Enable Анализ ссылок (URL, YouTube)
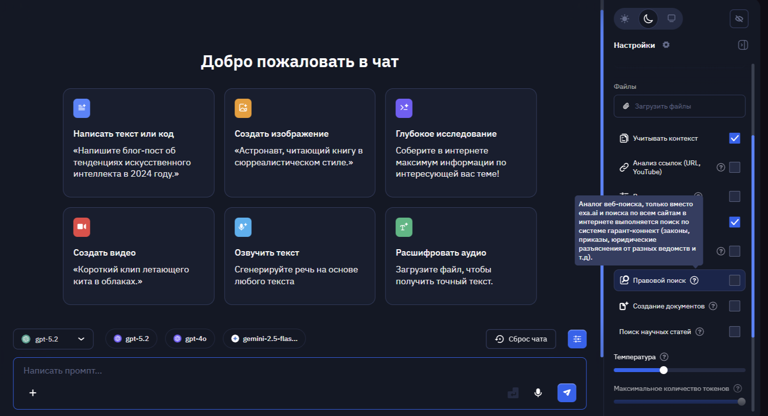Screen dimensions: 768x416 point(734,167)
